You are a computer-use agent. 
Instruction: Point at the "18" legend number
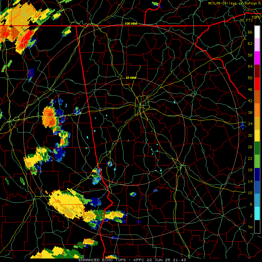point(250,170)
